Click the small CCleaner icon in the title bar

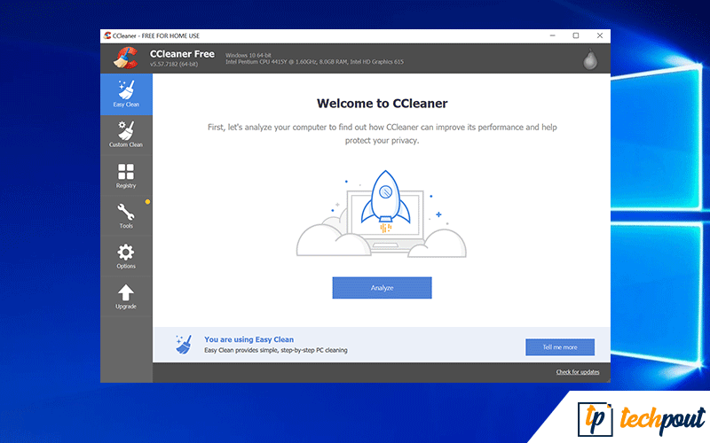(107, 35)
